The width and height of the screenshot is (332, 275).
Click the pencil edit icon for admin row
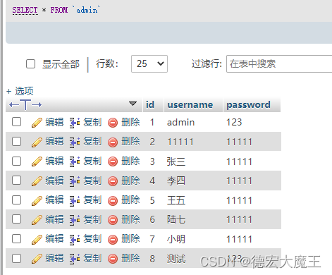(x=37, y=123)
